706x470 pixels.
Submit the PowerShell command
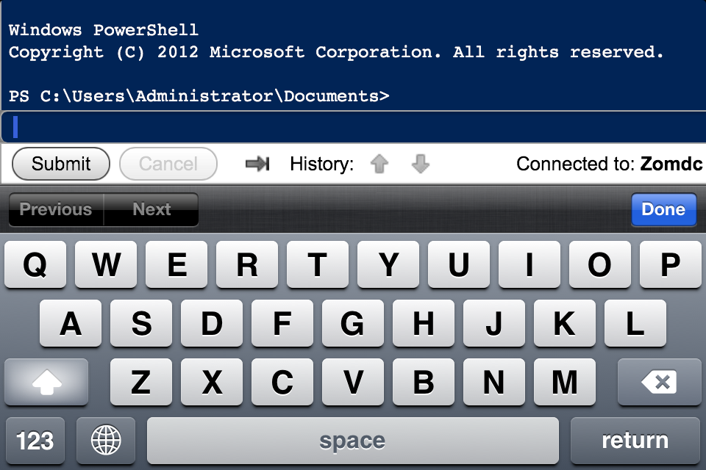click(61, 164)
